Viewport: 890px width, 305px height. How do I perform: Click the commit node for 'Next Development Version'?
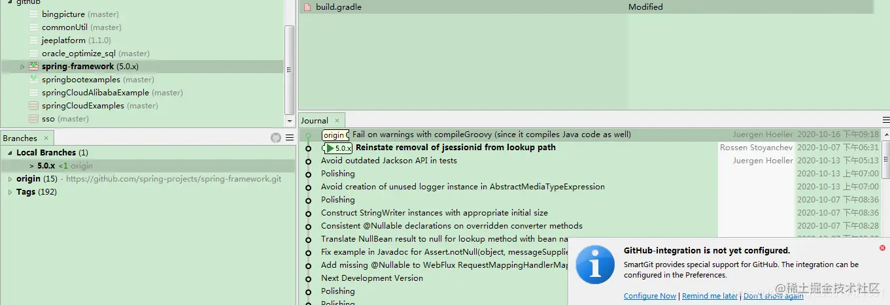tap(309, 279)
